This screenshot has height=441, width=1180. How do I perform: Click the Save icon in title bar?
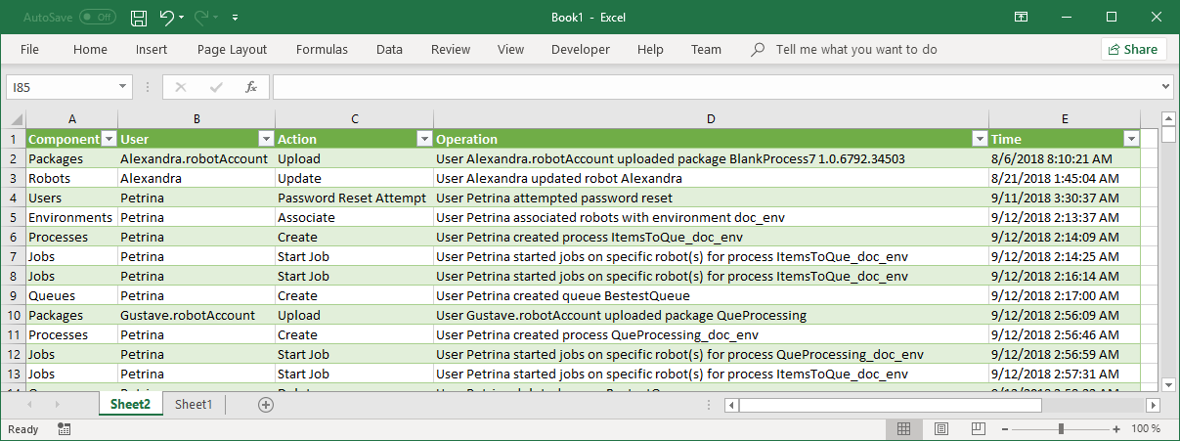tap(139, 18)
